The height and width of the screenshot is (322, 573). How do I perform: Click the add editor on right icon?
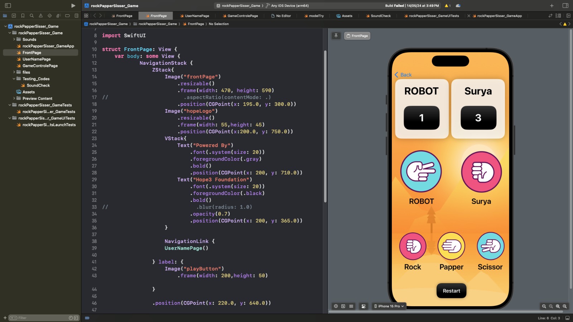tap(568, 16)
